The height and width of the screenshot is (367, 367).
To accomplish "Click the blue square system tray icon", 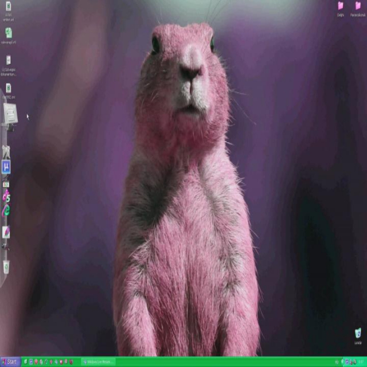I will (347, 362).
